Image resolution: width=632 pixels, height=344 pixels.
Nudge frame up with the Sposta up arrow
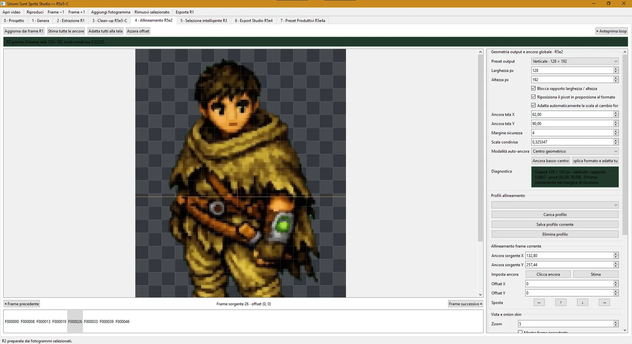561,303
